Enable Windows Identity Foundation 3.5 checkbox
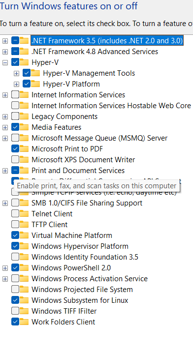Image resolution: width=193 pixels, height=352 pixels. point(15,257)
